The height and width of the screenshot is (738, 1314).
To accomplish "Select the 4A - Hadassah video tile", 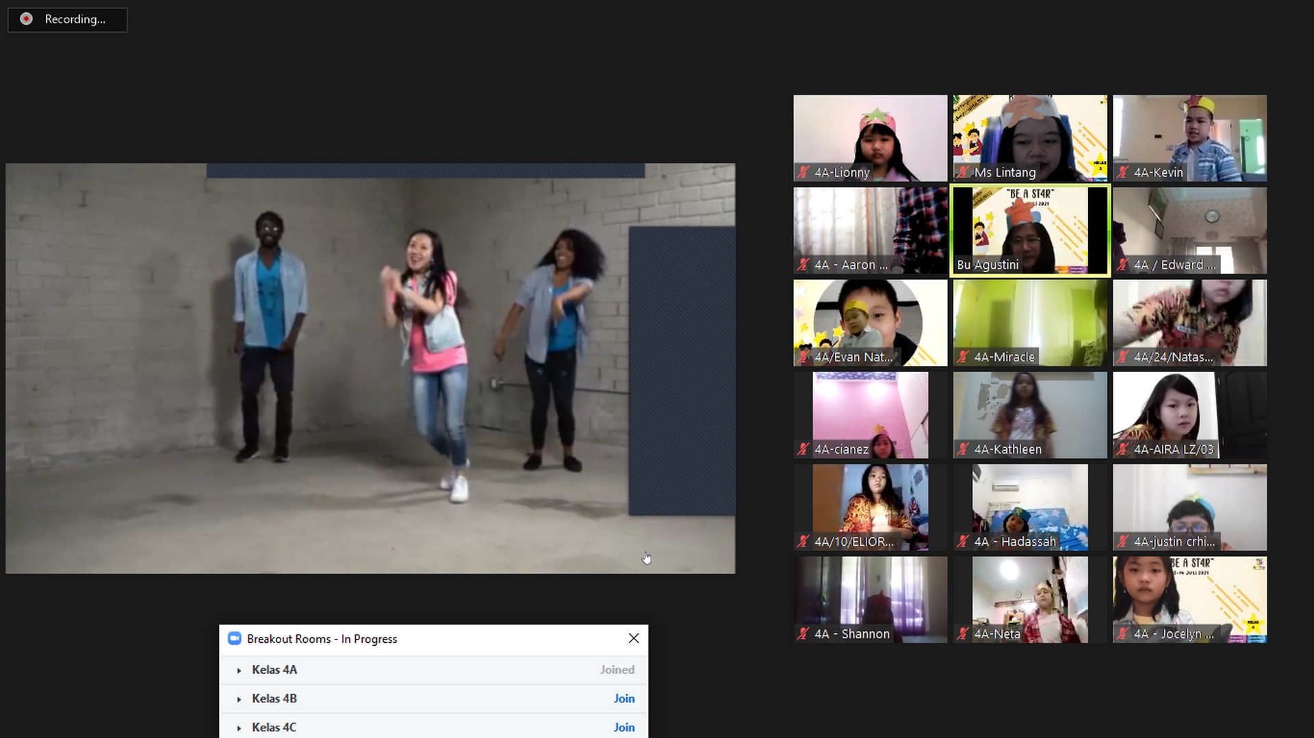I will (1029, 507).
